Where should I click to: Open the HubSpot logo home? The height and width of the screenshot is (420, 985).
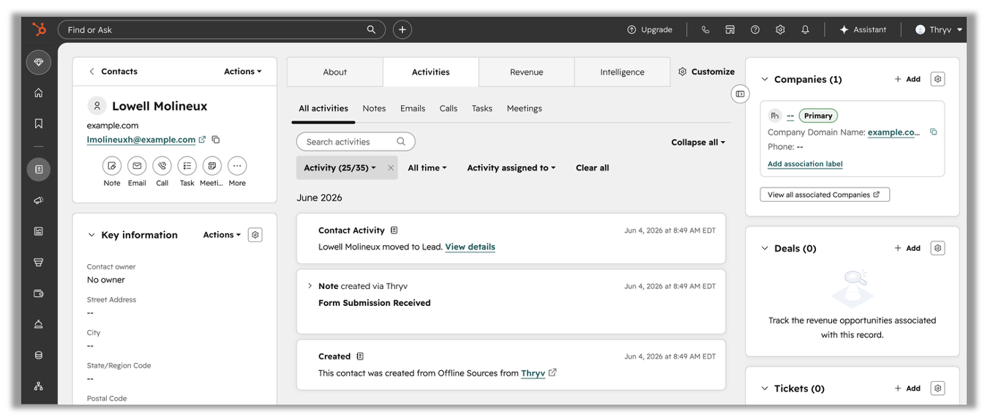coord(39,29)
